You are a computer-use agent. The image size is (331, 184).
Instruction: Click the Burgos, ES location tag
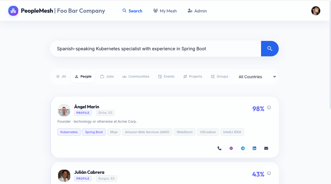click(x=107, y=178)
